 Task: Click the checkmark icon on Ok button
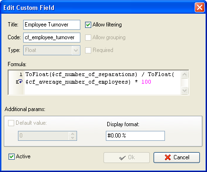click(122, 158)
